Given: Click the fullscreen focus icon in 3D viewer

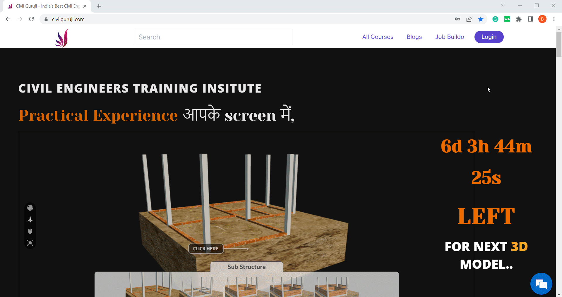Looking at the screenshot, I should pos(30,243).
